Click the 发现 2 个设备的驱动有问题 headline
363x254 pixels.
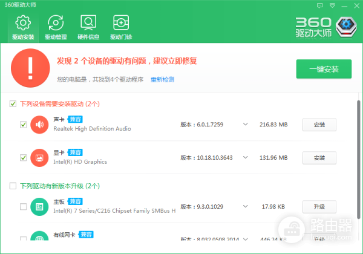pos(127,61)
